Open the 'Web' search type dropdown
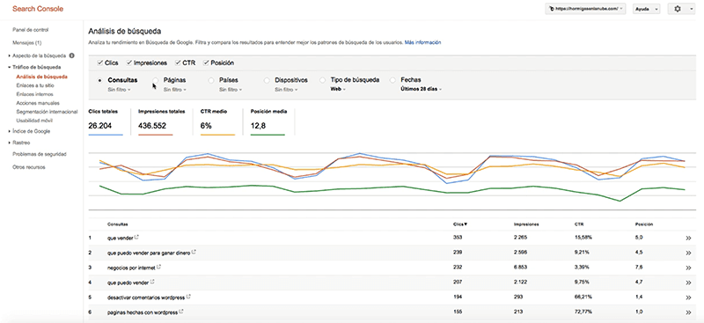 [x=338, y=90]
